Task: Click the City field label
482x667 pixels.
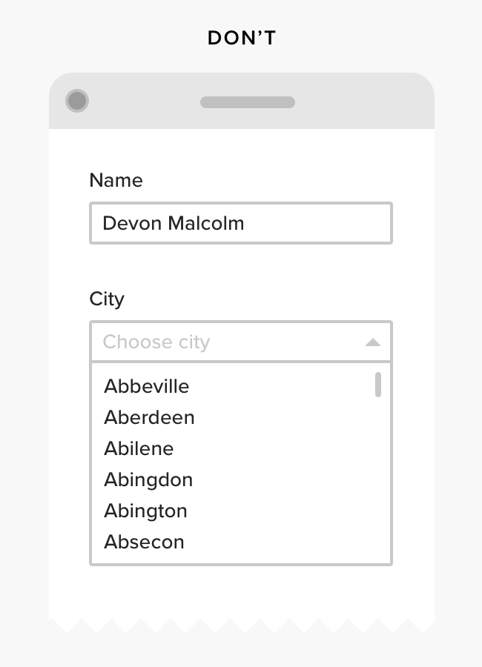Action: (x=107, y=299)
